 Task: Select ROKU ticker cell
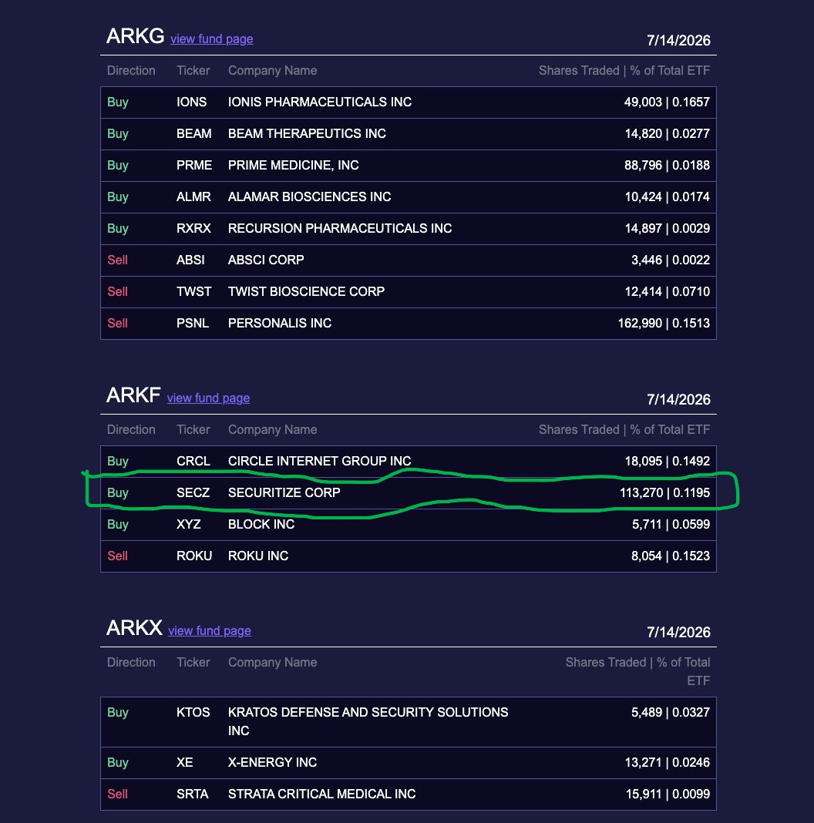(x=194, y=556)
